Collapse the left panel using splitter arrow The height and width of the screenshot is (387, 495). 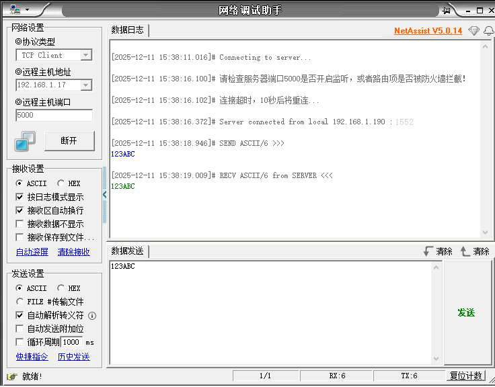coord(104,195)
